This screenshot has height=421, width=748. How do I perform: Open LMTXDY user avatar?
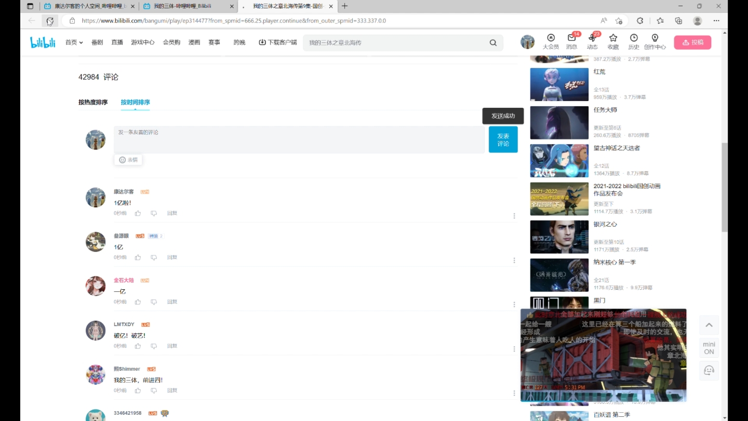[96, 330]
